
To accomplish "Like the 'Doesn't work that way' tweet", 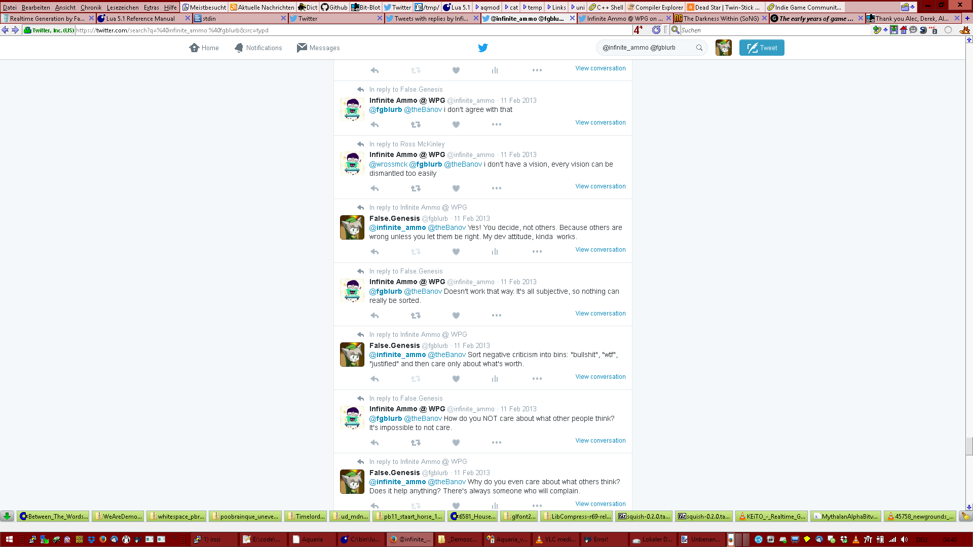I will click(x=456, y=316).
